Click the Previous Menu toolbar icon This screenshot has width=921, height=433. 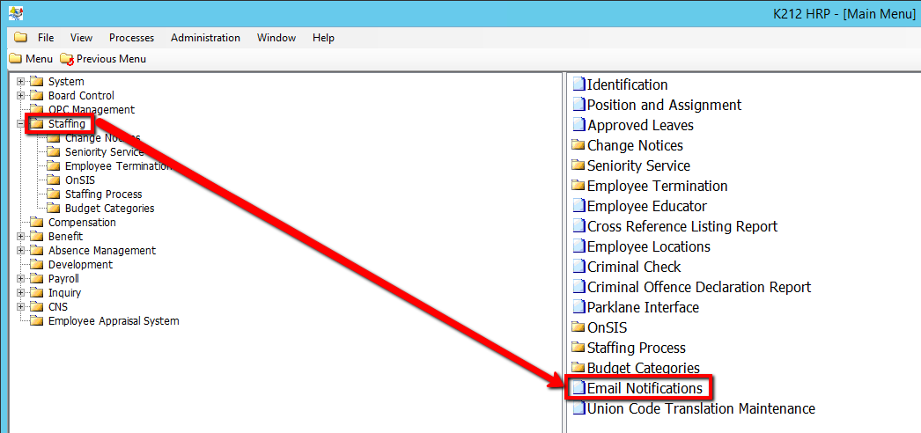67,59
